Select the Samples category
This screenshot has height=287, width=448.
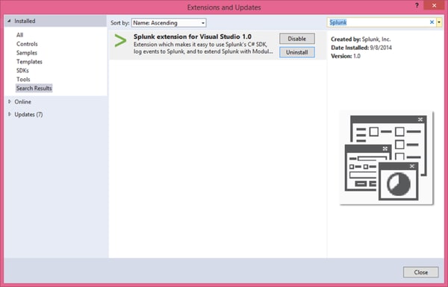(x=27, y=53)
